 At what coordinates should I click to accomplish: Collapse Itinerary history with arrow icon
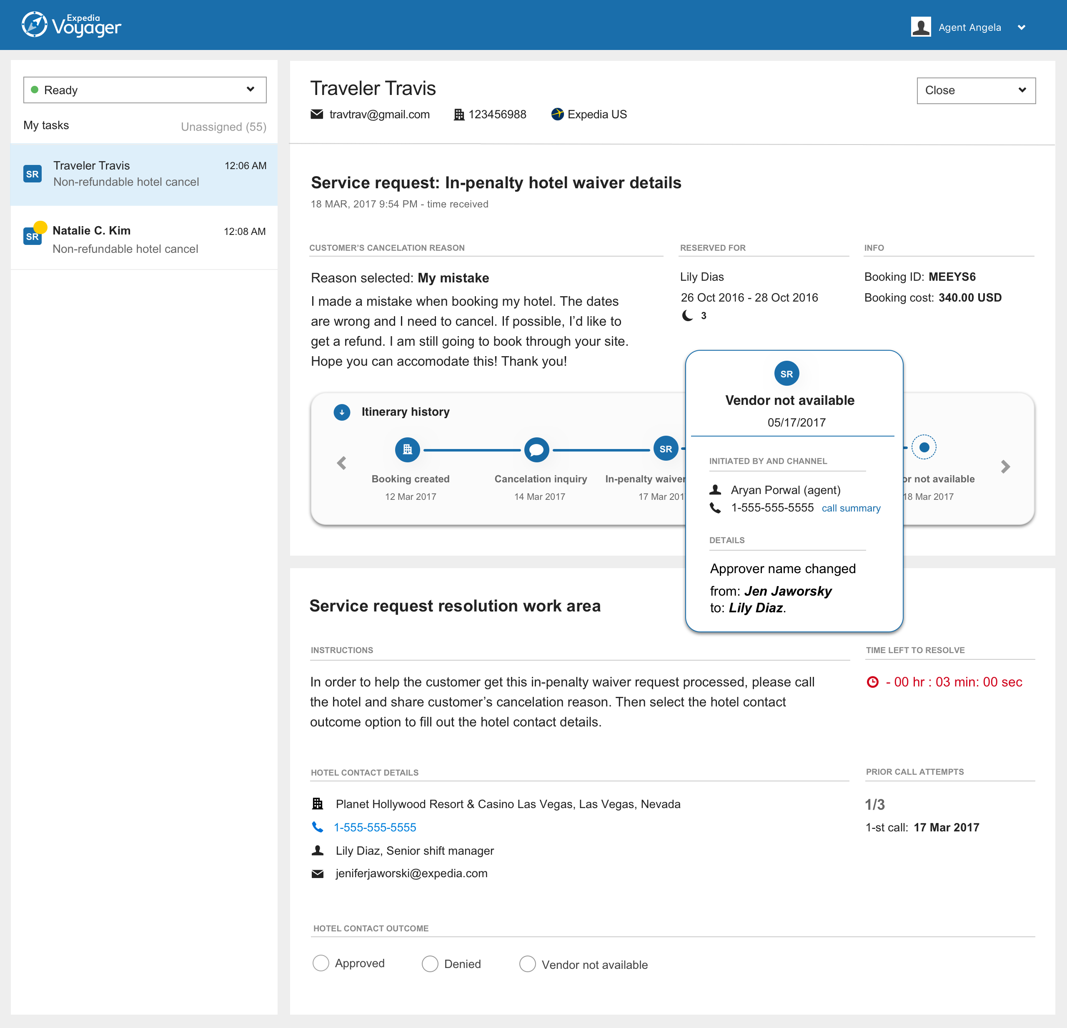click(342, 412)
